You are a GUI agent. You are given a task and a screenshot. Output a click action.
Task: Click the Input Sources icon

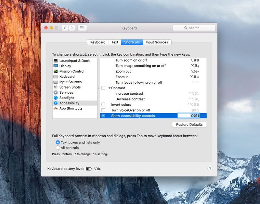pyautogui.click(x=56, y=82)
